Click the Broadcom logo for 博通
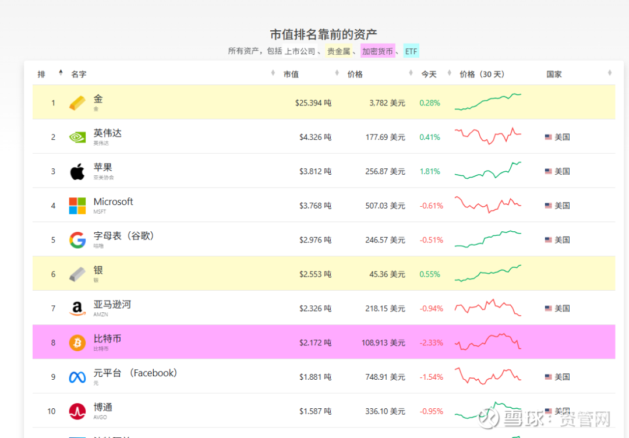Image resolution: width=629 pixels, height=438 pixels. point(76,411)
